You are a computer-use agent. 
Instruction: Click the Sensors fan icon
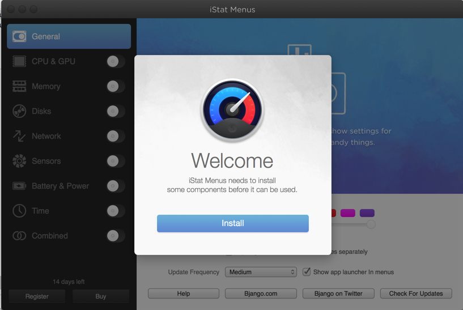click(19, 161)
